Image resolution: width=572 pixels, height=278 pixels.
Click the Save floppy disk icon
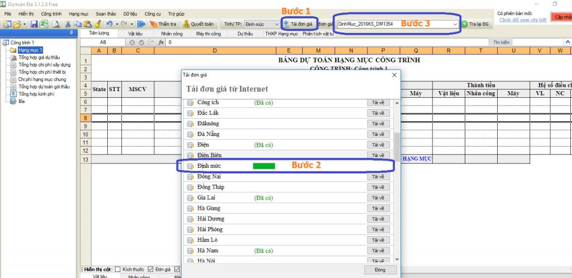[34, 24]
